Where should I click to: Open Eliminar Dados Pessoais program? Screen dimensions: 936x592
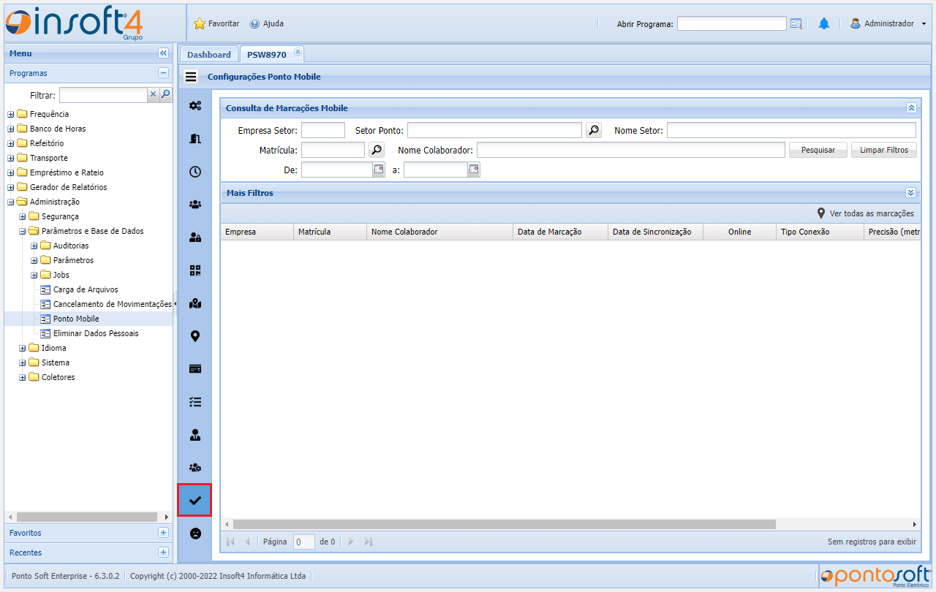(x=95, y=333)
